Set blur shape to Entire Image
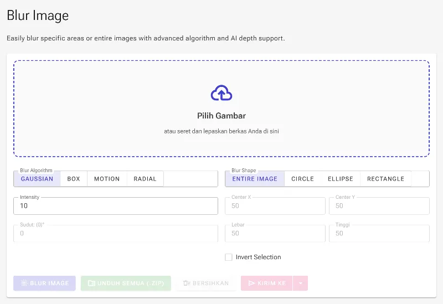This screenshot has width=443, height=304. pos(255,179)
